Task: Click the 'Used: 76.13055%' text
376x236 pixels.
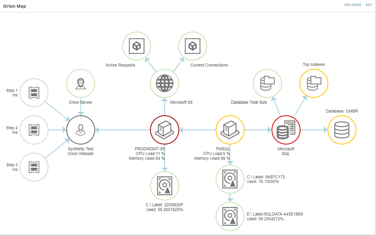Action: 263,182
